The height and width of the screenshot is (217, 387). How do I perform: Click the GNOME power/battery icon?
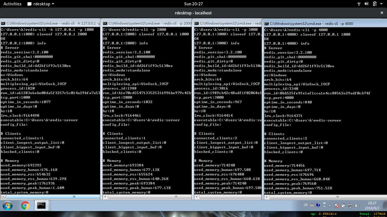(x=375, y=4)
